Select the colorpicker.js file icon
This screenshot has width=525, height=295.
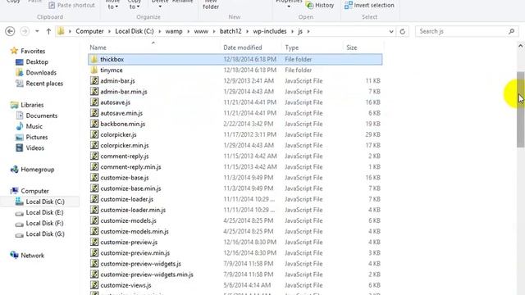(94, 134)
